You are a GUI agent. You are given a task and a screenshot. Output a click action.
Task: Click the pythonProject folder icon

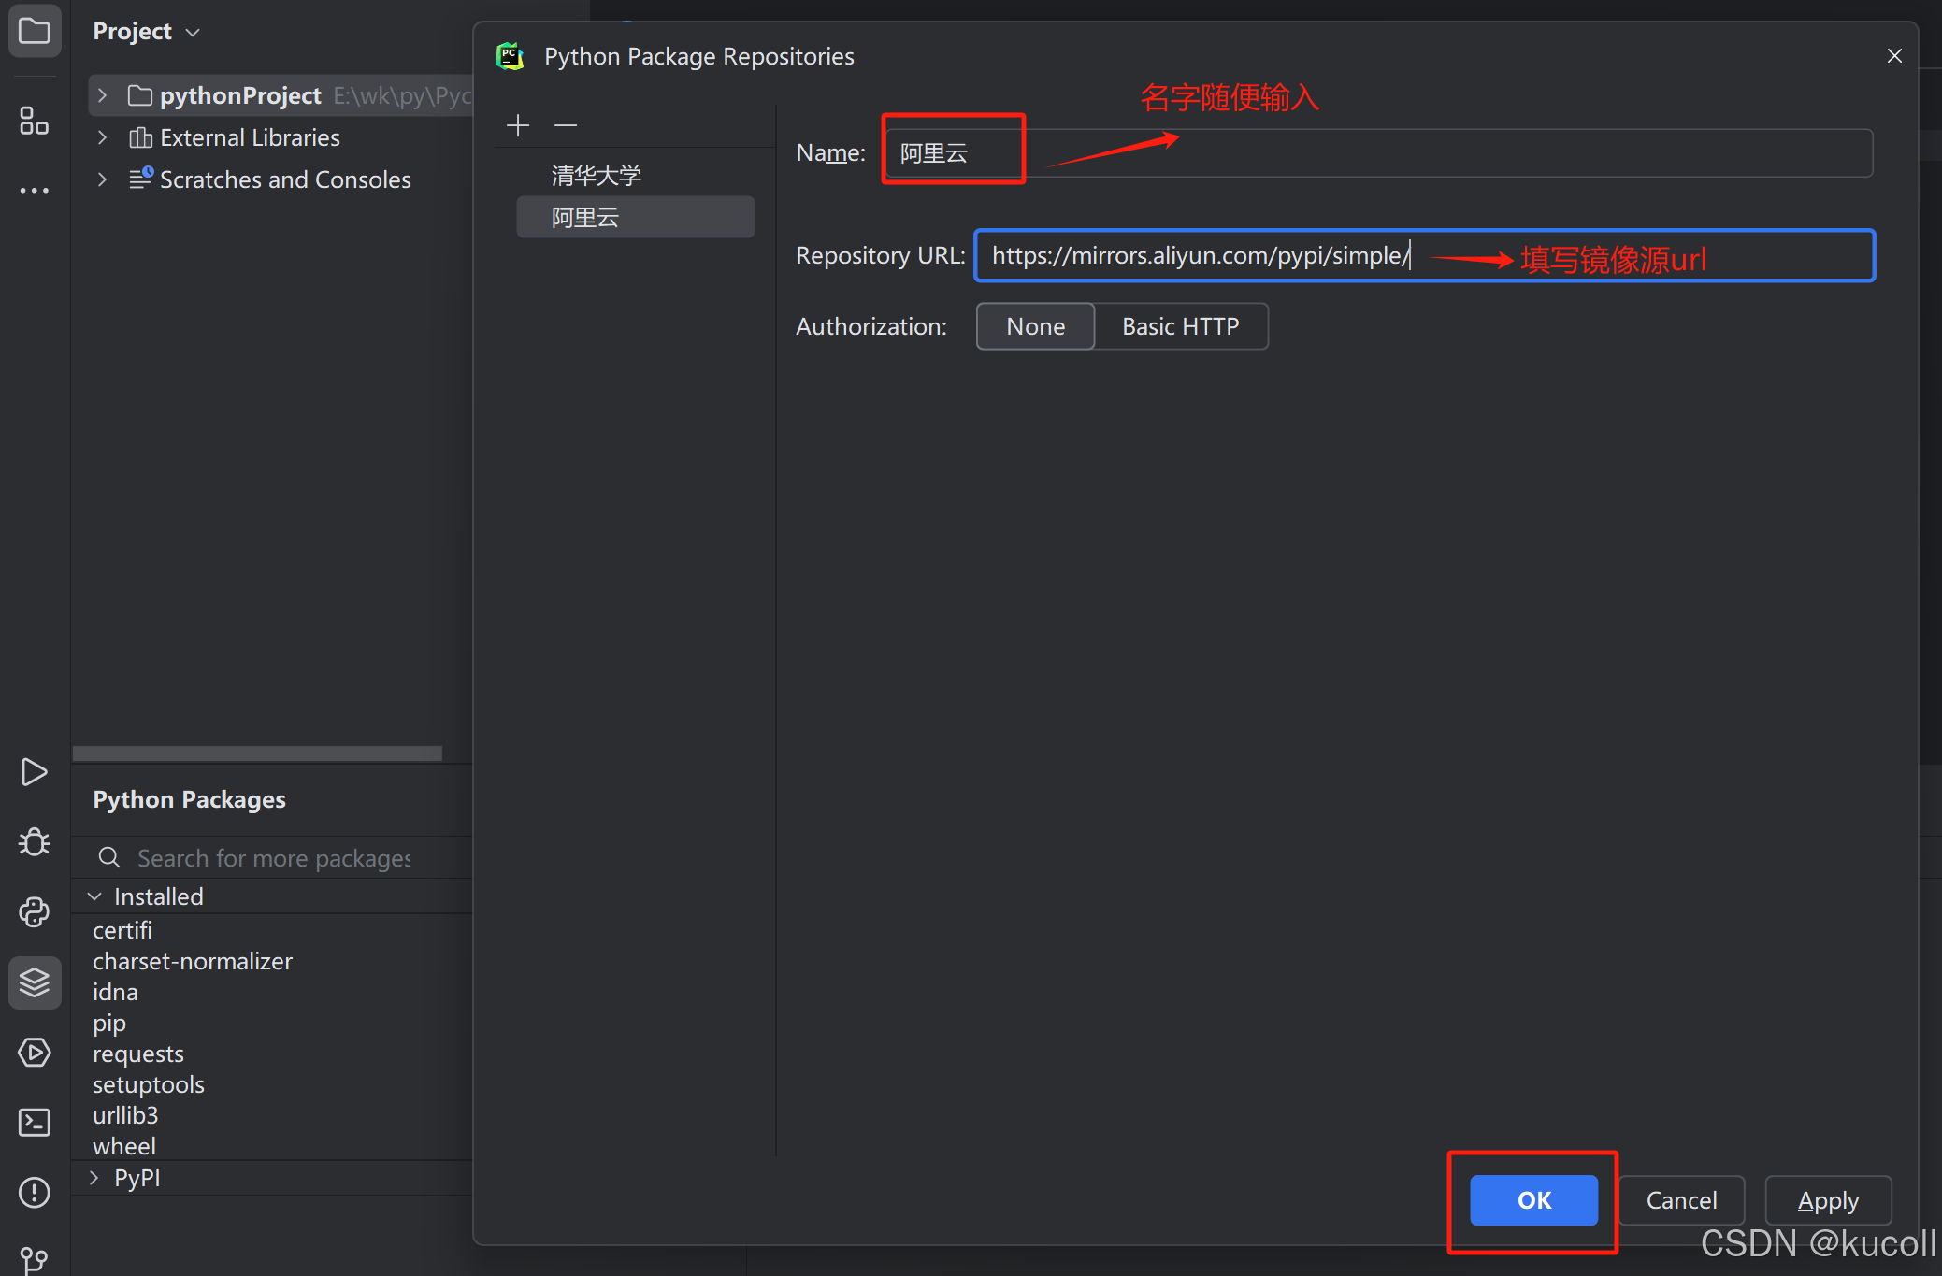140,95
